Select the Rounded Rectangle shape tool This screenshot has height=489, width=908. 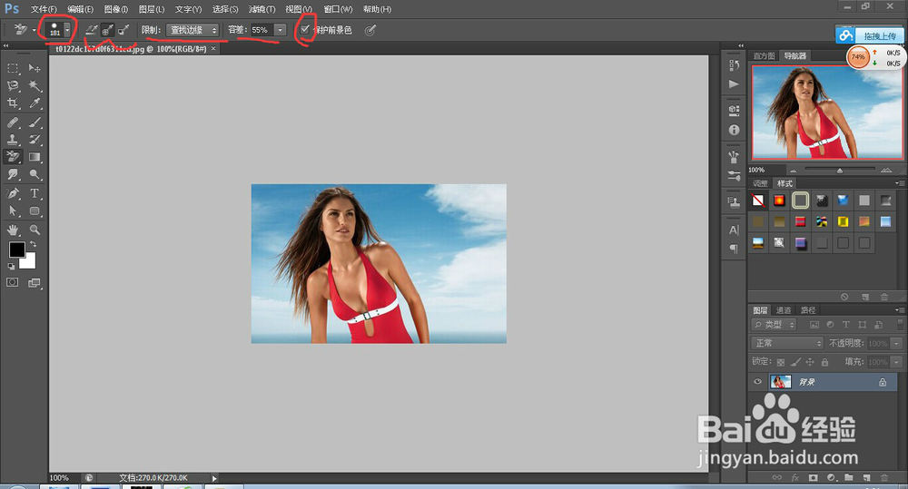[x=35, y=210]
